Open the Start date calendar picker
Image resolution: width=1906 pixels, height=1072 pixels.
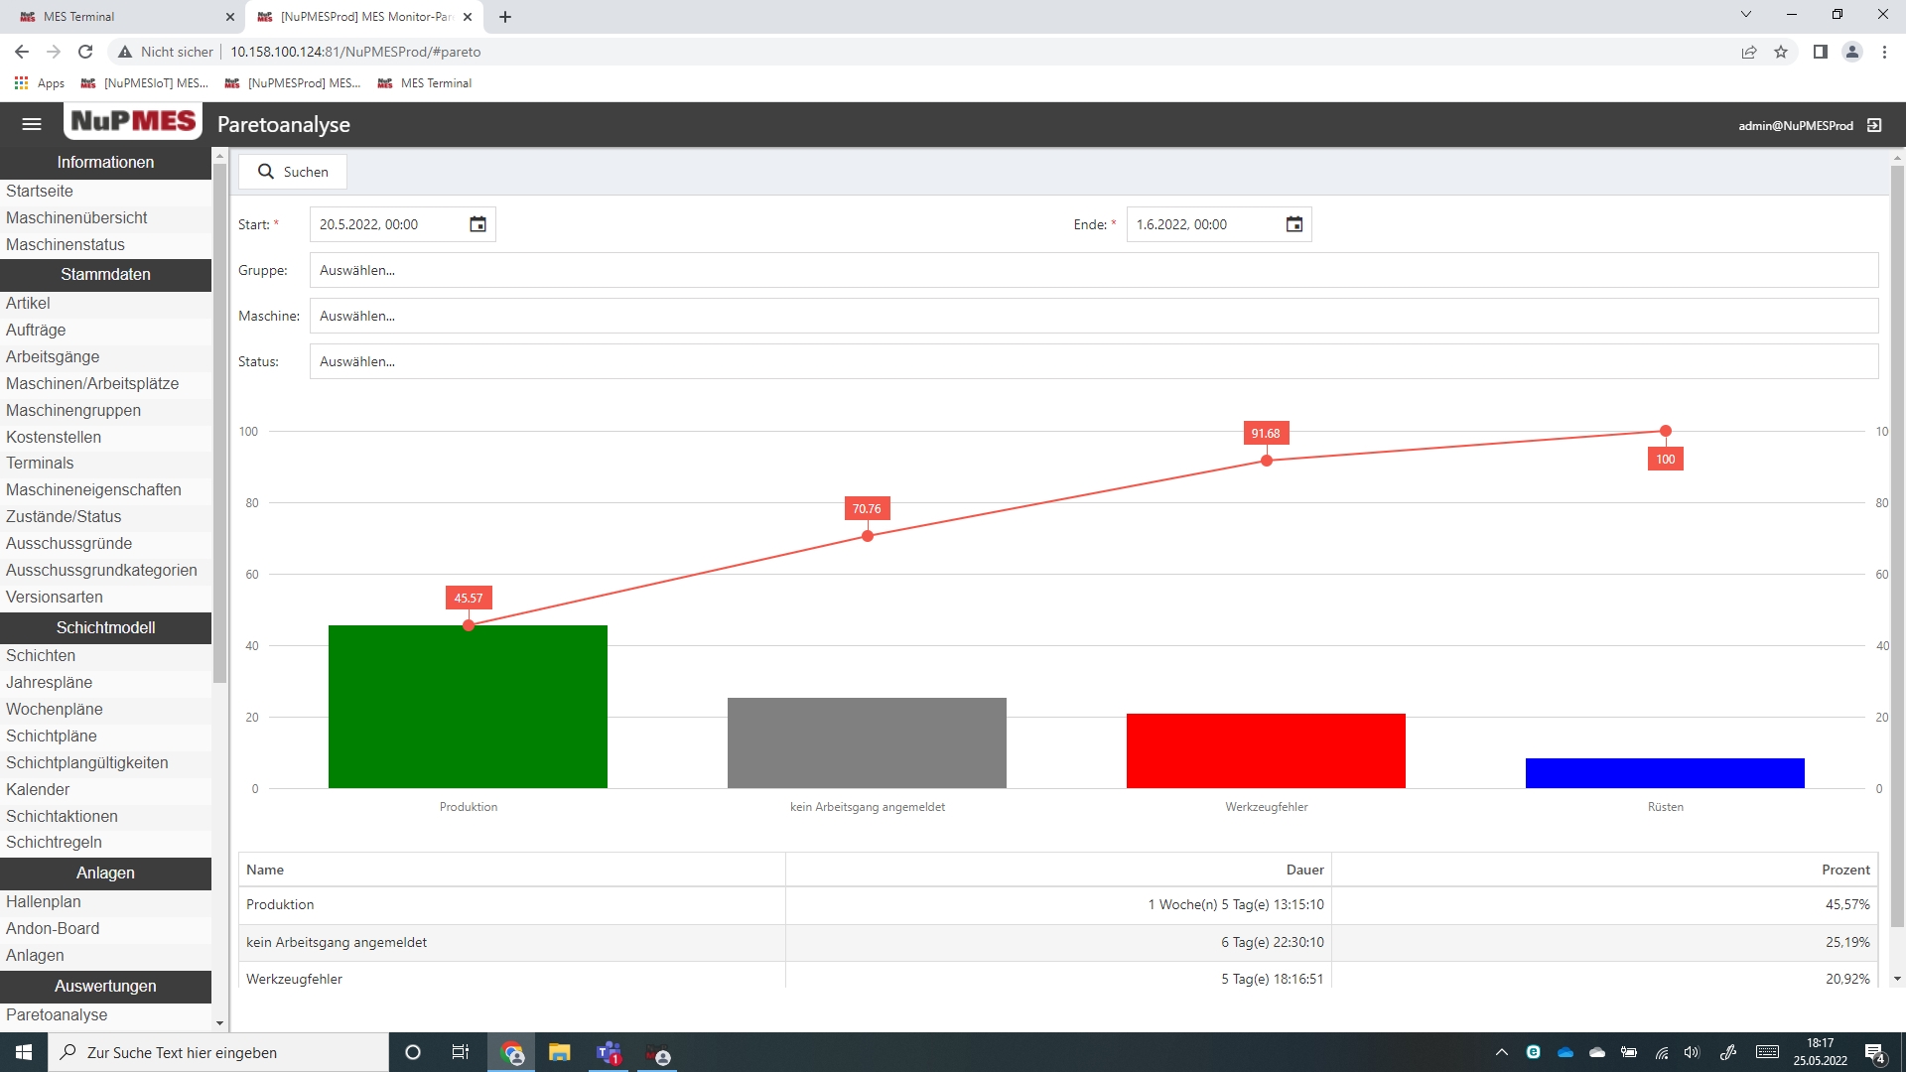pyautogui.click(x=477, y=224)
